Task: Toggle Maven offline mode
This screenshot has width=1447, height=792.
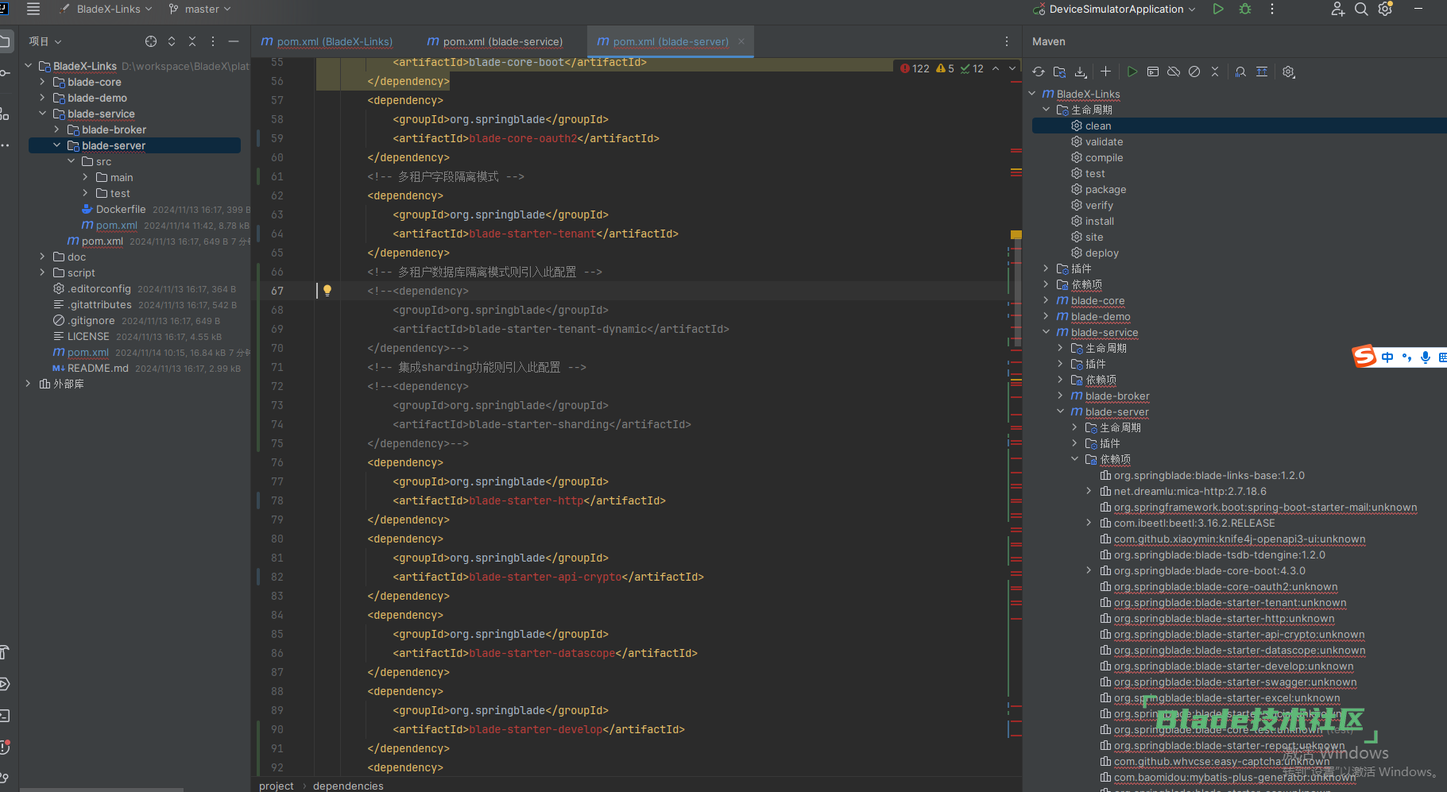Action: click(x=1174, y=71)
